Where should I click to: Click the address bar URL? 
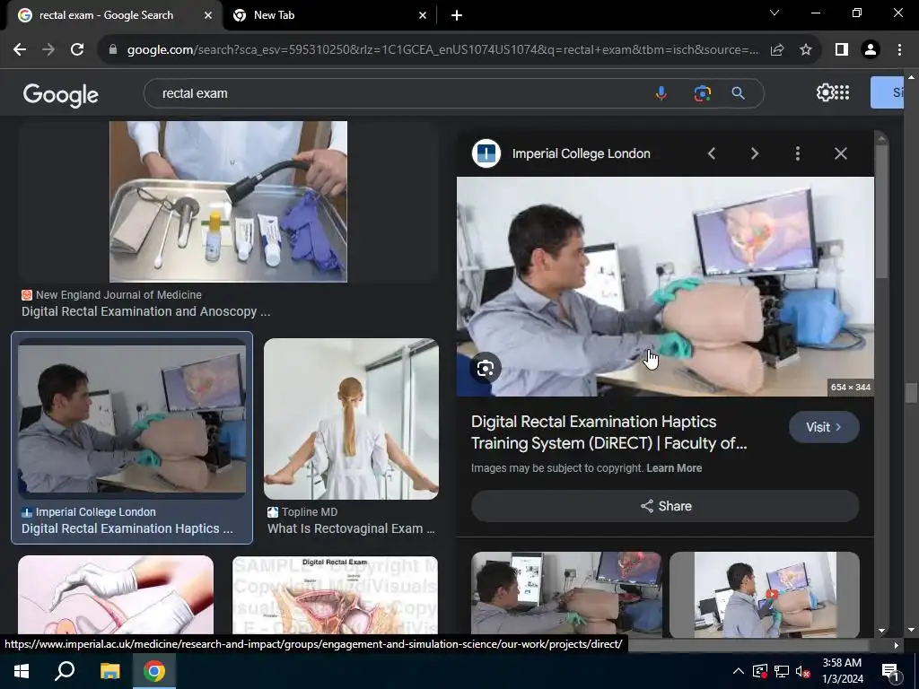click(x=442, y=50)
